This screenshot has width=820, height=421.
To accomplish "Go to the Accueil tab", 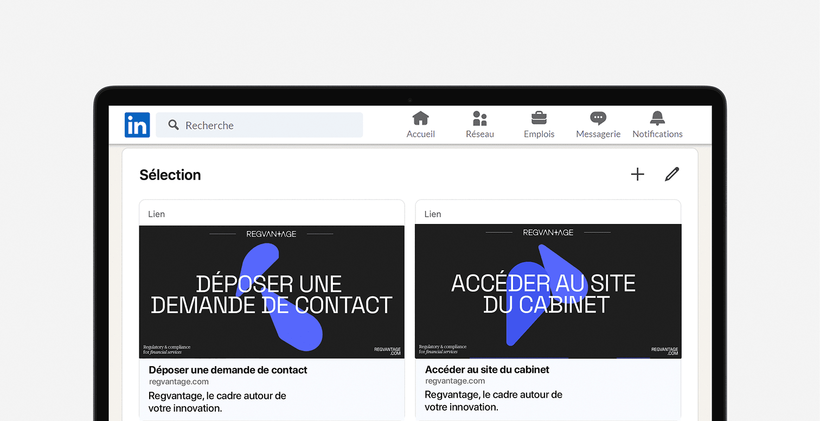I will point(421,125).
